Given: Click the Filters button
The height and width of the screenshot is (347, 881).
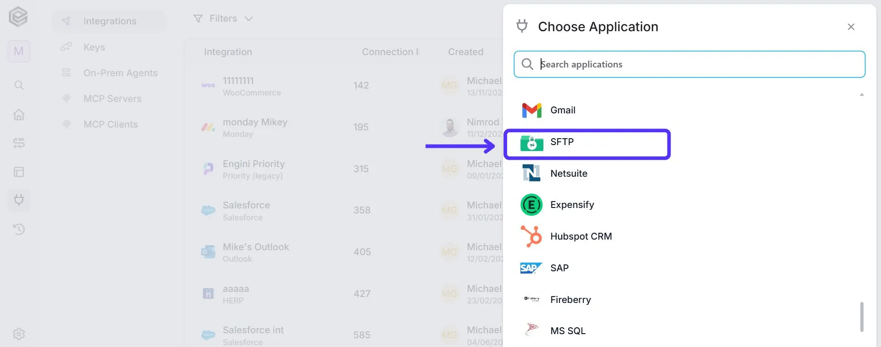Looking at the screenshot, I should (223, 19).
